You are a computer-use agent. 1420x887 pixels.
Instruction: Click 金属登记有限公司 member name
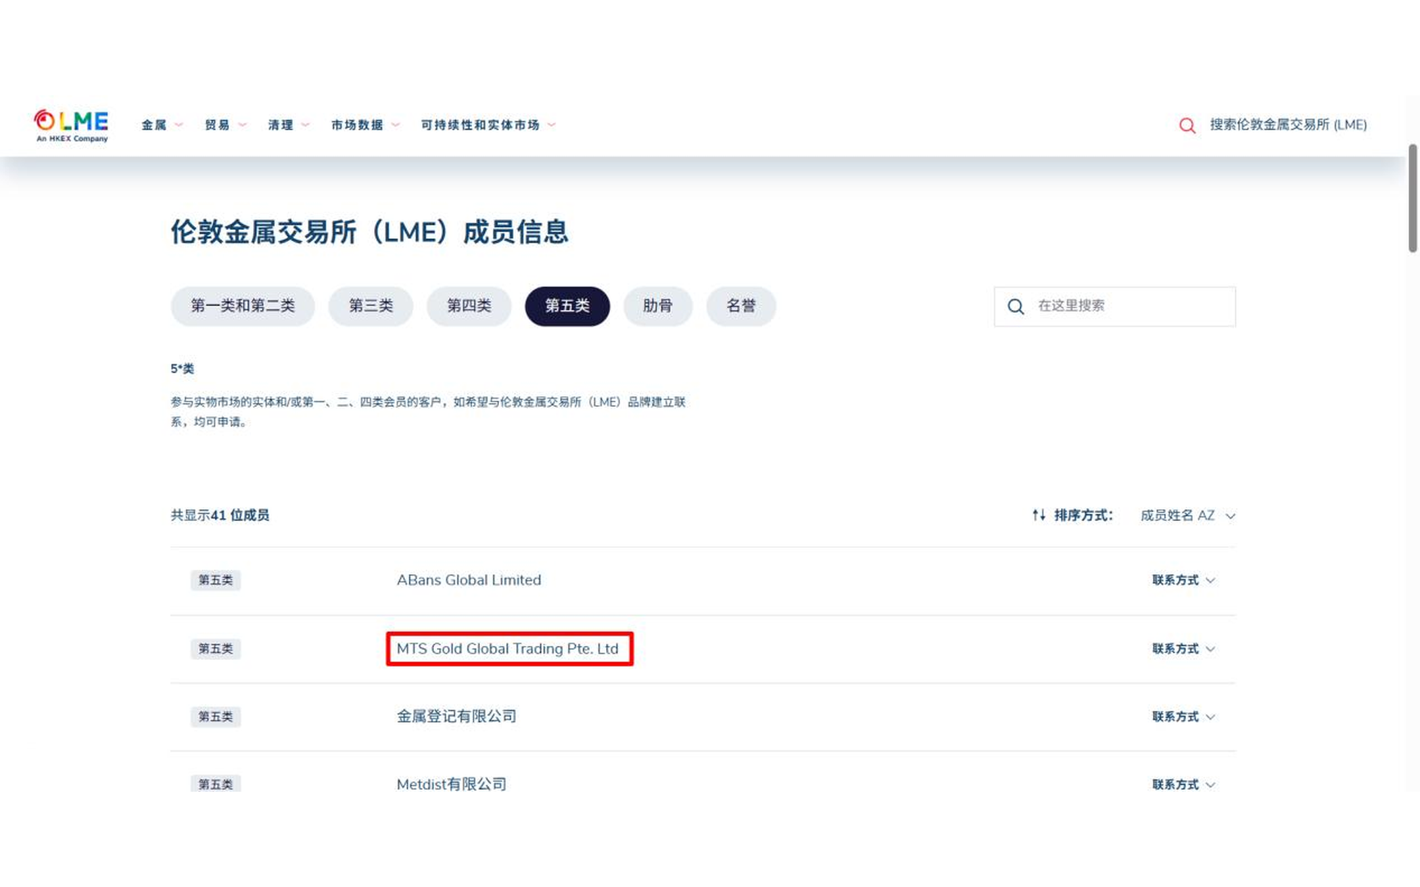(x=456, y=716)
